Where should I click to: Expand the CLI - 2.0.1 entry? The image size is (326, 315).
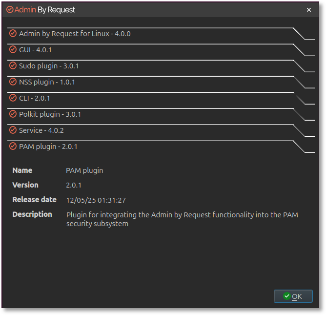[35, 98]
